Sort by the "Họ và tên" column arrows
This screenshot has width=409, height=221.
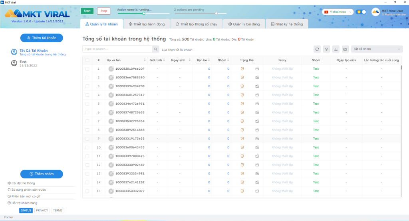(x=145, y=60)
